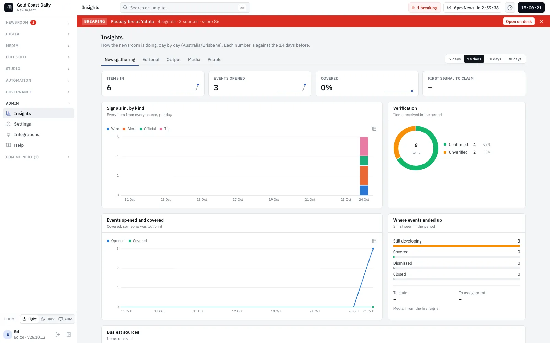Switch to the People tab
550x343 pixels.
[x=214, y=60]
